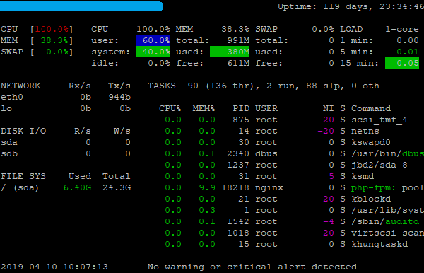Viewport: 424px width, 273px height.
Task: Select the kblockd process command
Action: click(371, 199)
